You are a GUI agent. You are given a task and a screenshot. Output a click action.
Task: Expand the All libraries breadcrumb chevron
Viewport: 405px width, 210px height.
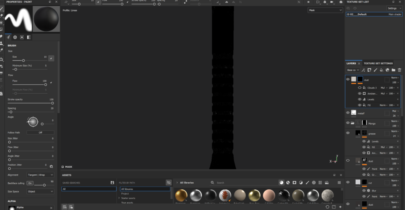(x=177, y=183)
